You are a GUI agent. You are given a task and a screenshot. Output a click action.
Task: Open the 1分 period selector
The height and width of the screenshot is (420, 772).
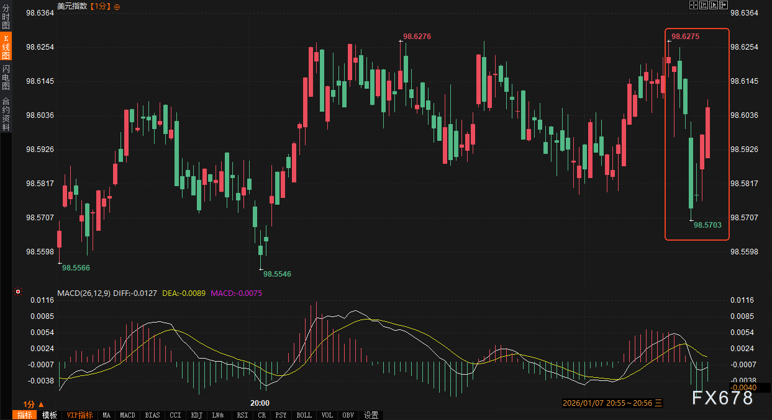point(34,404)
